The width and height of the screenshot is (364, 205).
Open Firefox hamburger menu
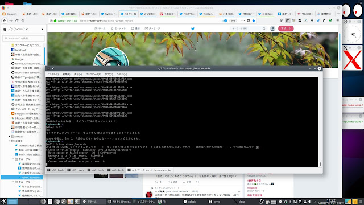click(x=337, y=20)
